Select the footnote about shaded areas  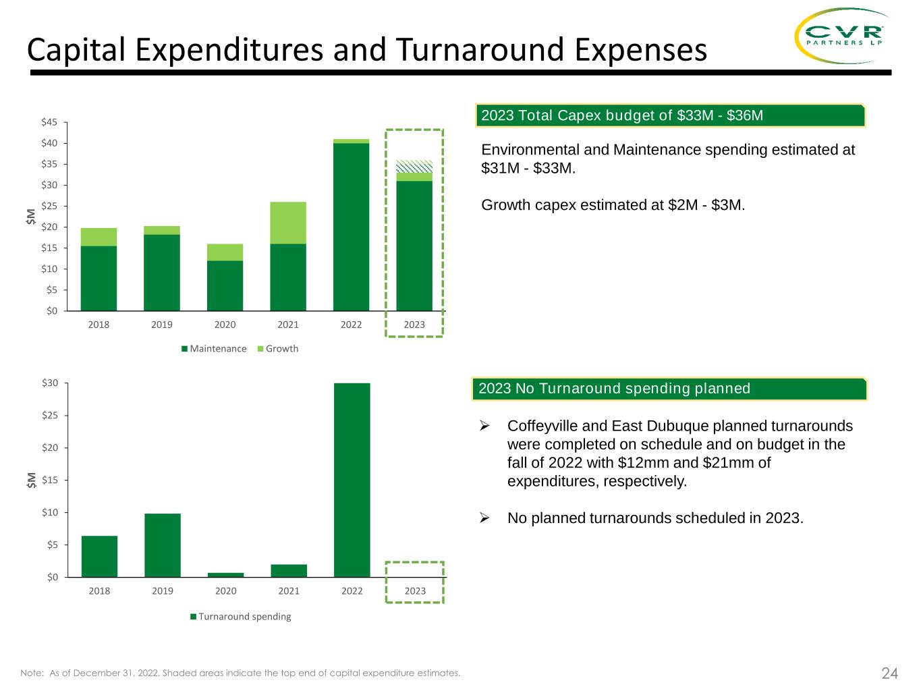pyautogui.click(x=241, y=673)
